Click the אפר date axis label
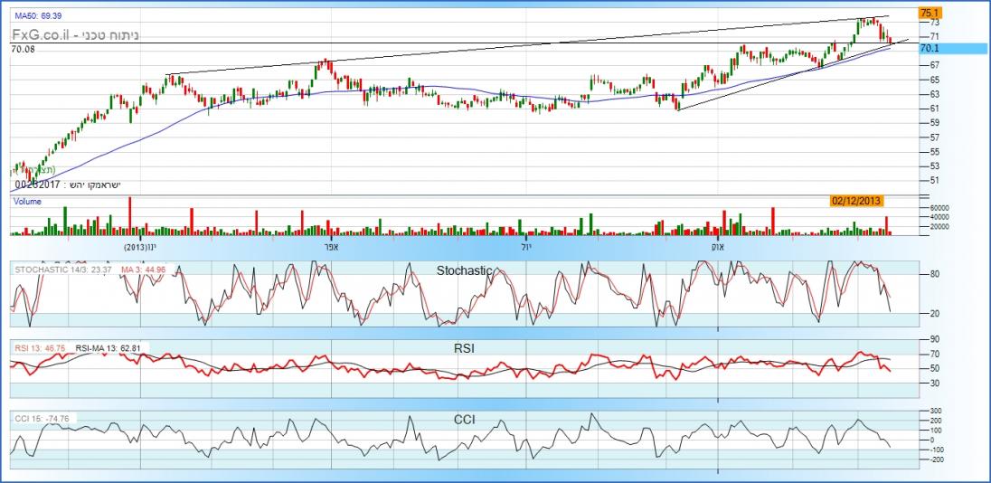Viewport: 991px width, 483px height. coord(324,246)
